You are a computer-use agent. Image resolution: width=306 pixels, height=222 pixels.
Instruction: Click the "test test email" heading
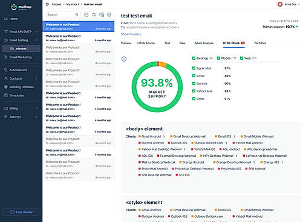(x=136, y=16)
